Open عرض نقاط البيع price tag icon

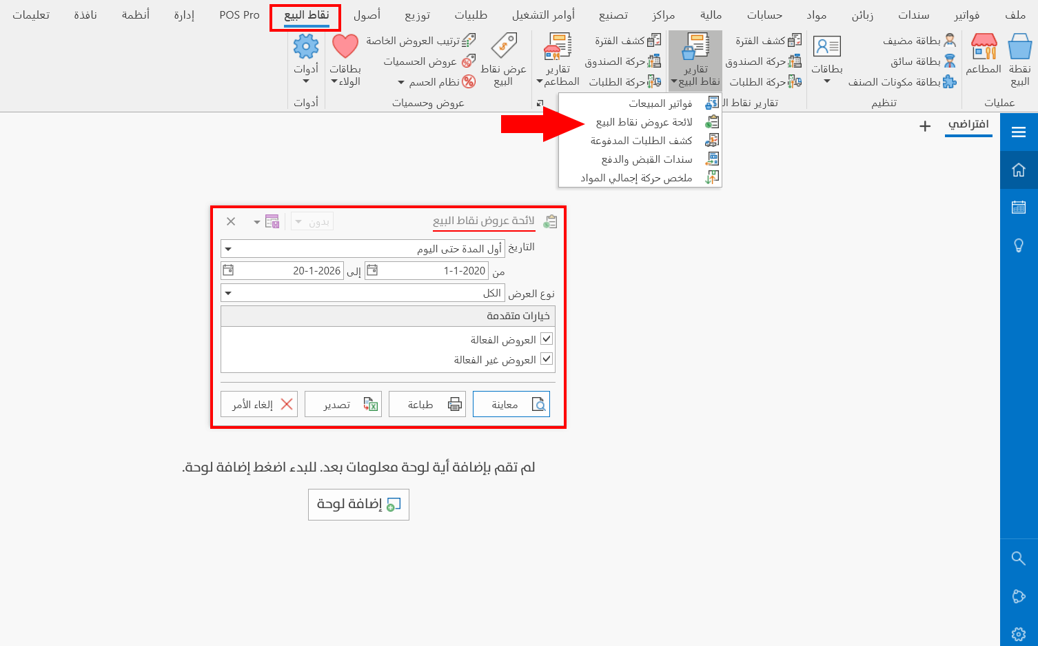pos(503,60)
